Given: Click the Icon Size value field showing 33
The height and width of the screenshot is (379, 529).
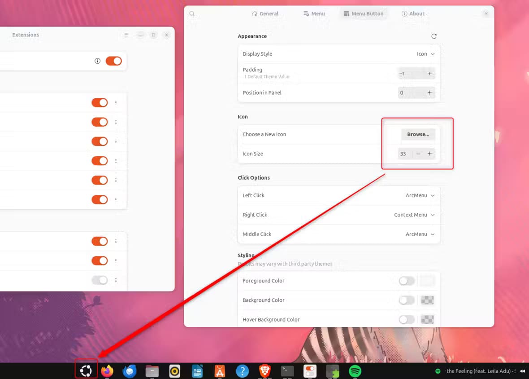Looking at the screenshot, I should [405, 154].
